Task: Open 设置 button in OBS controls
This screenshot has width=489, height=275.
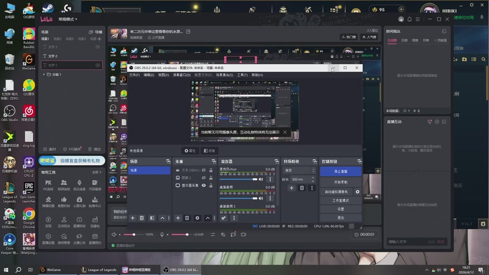Action: (340, 209)
